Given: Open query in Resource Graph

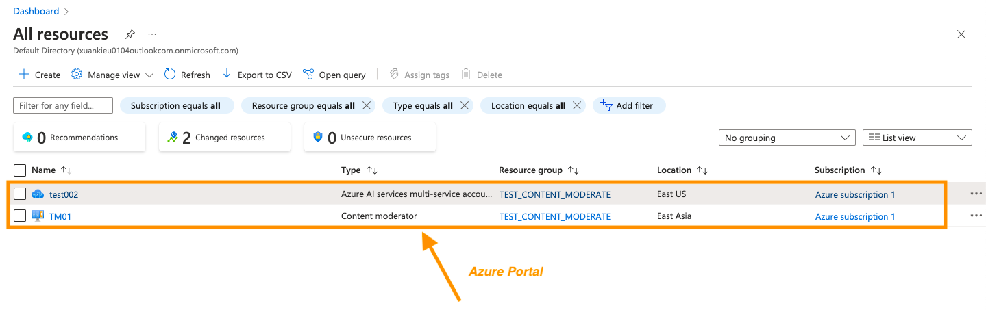Looking at the screenshot, I should (334, 75).
